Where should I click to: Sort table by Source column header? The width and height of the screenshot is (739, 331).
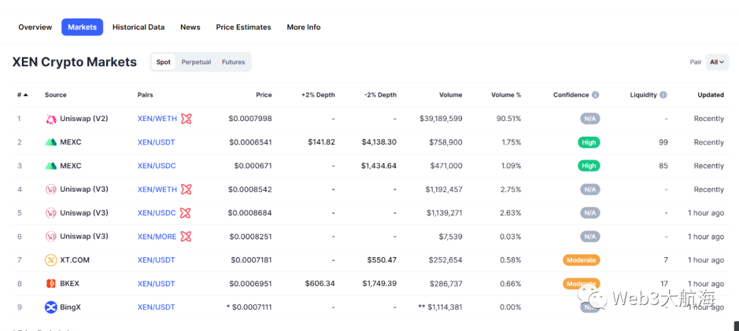coord(55,94)
